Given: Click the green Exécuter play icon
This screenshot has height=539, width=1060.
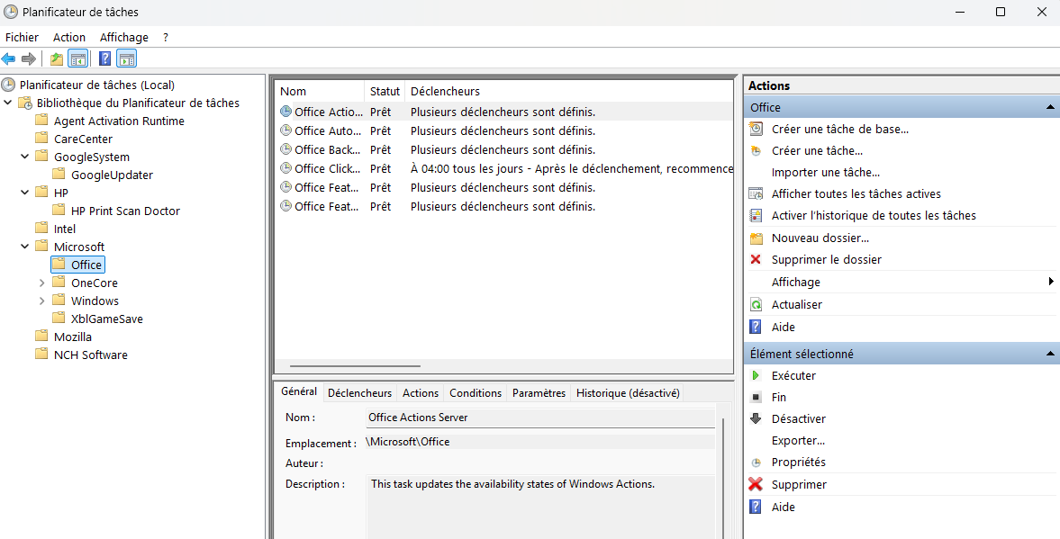Looking at the screenshot, I should point(756,375).
